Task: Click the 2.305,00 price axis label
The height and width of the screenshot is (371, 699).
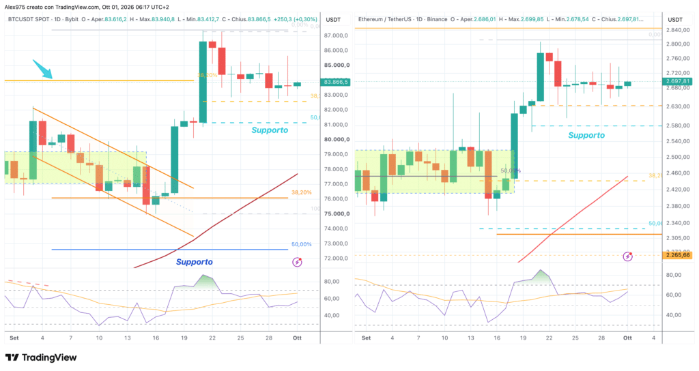Action: coord(678,238)
